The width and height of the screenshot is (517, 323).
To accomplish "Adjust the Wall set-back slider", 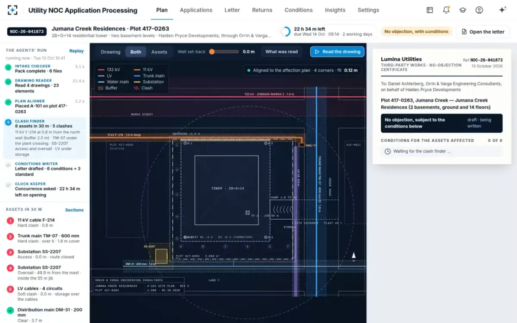I will pos(224,52).
